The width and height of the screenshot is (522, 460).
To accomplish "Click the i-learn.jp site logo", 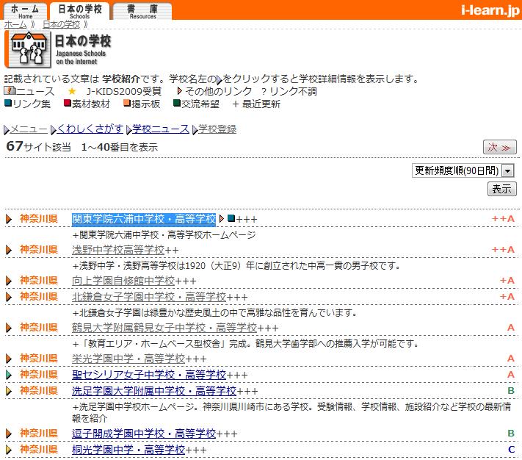I will 490,10.
